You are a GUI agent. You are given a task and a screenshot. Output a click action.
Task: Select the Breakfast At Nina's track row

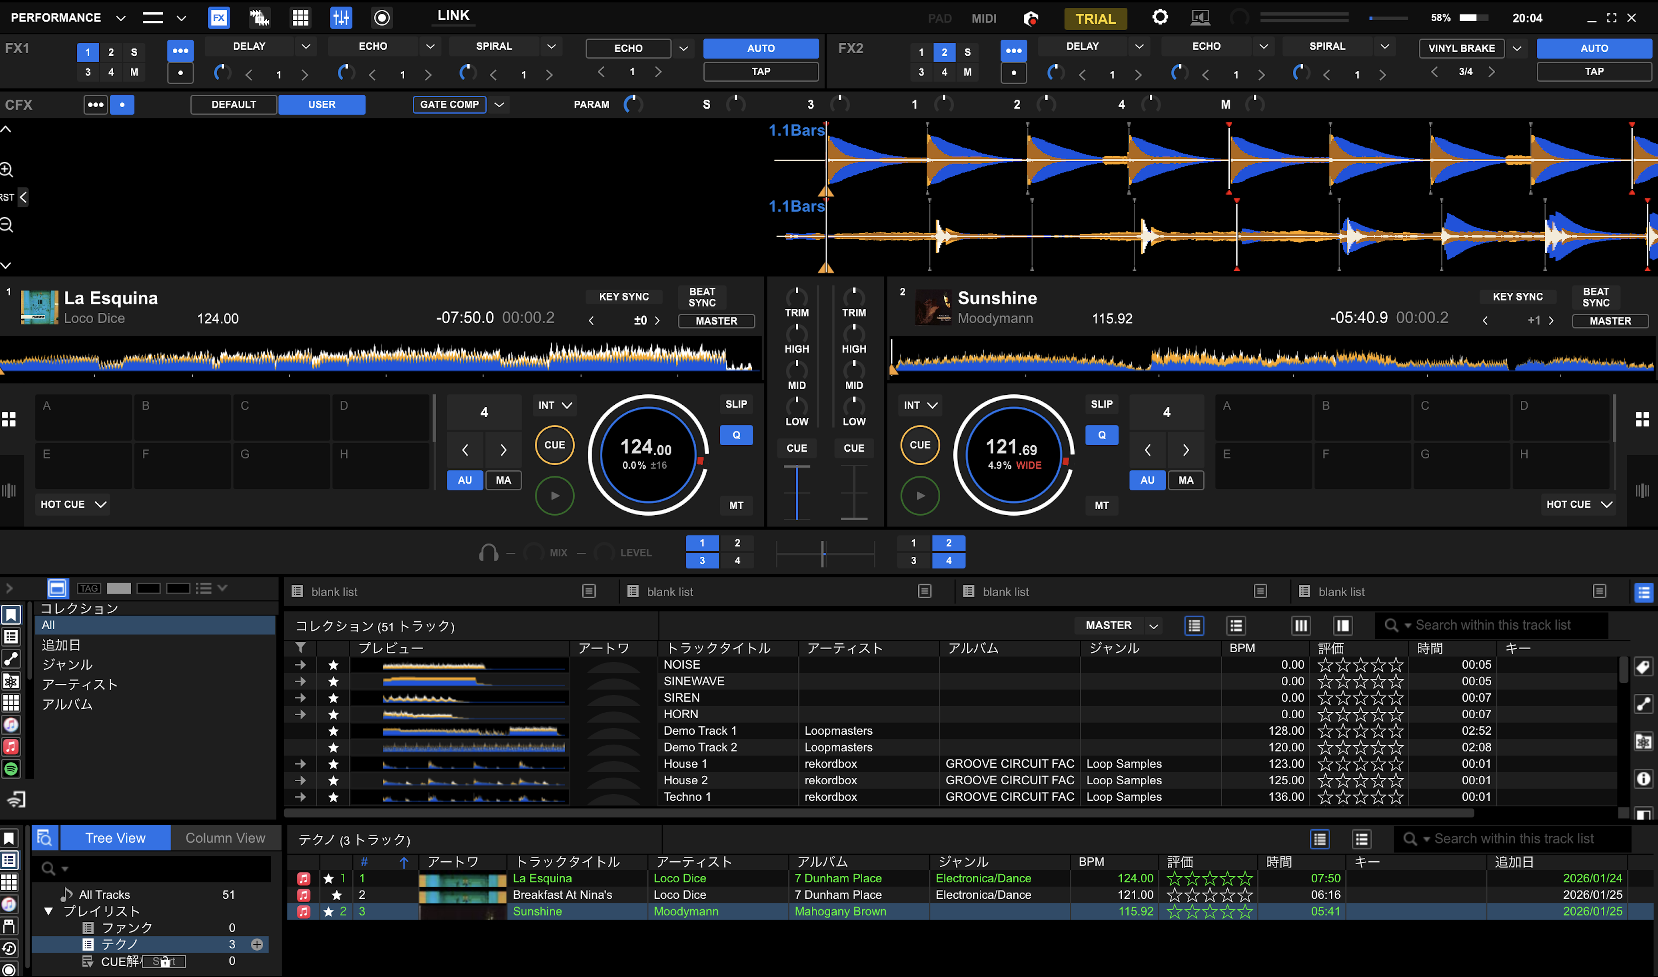pos(563,895)
